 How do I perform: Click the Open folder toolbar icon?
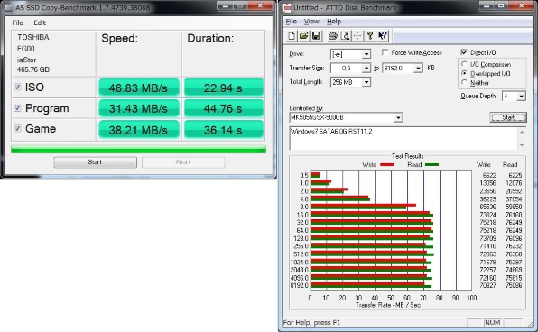click(303, 36)
